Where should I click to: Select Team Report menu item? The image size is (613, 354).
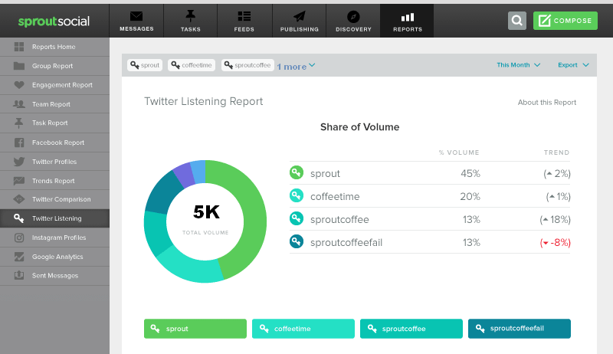point(54,104)
